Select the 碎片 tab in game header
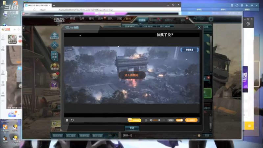The height and width of the screenshot is (148, 263). pyautogui.click(x=129, y=19)
